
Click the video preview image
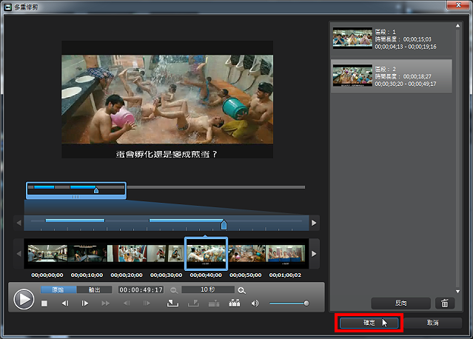click(167, 99)
